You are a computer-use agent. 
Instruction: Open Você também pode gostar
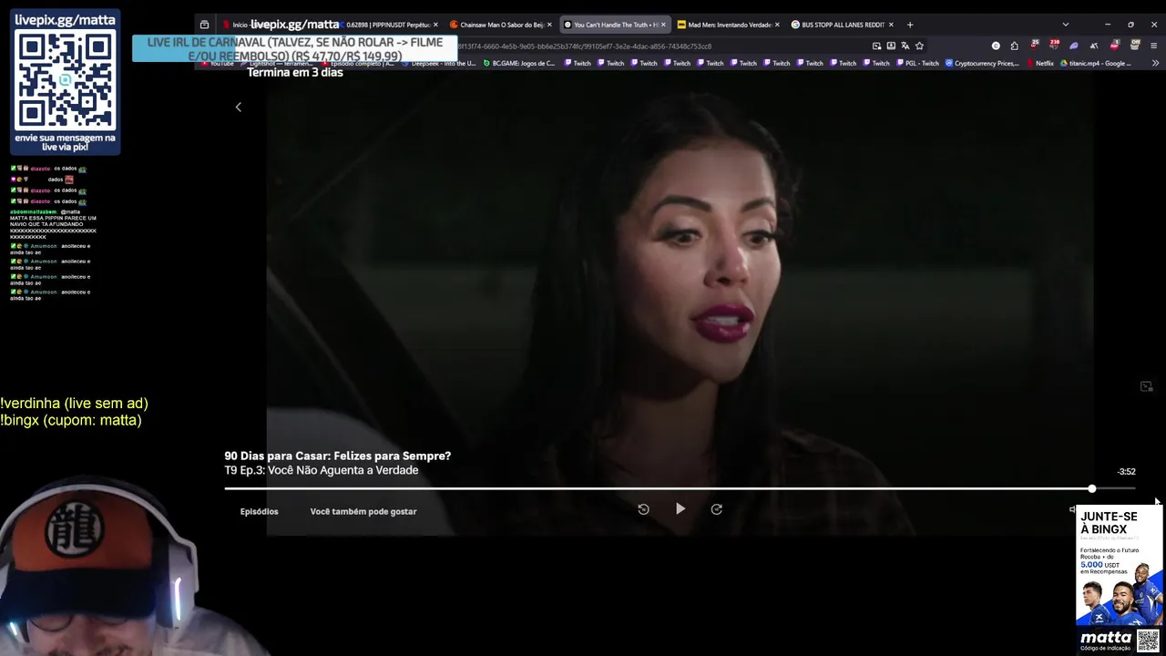(363, 511)
